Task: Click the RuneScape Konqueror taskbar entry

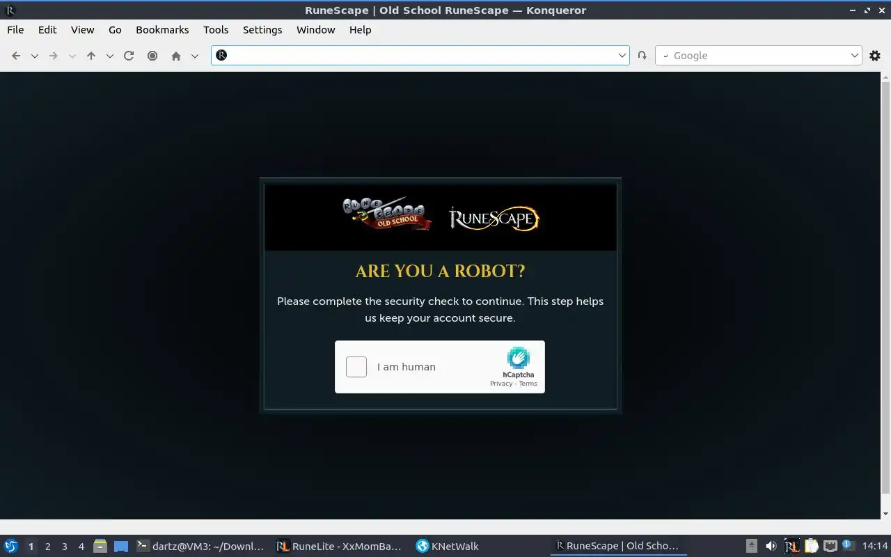Action: click(618, 546)
